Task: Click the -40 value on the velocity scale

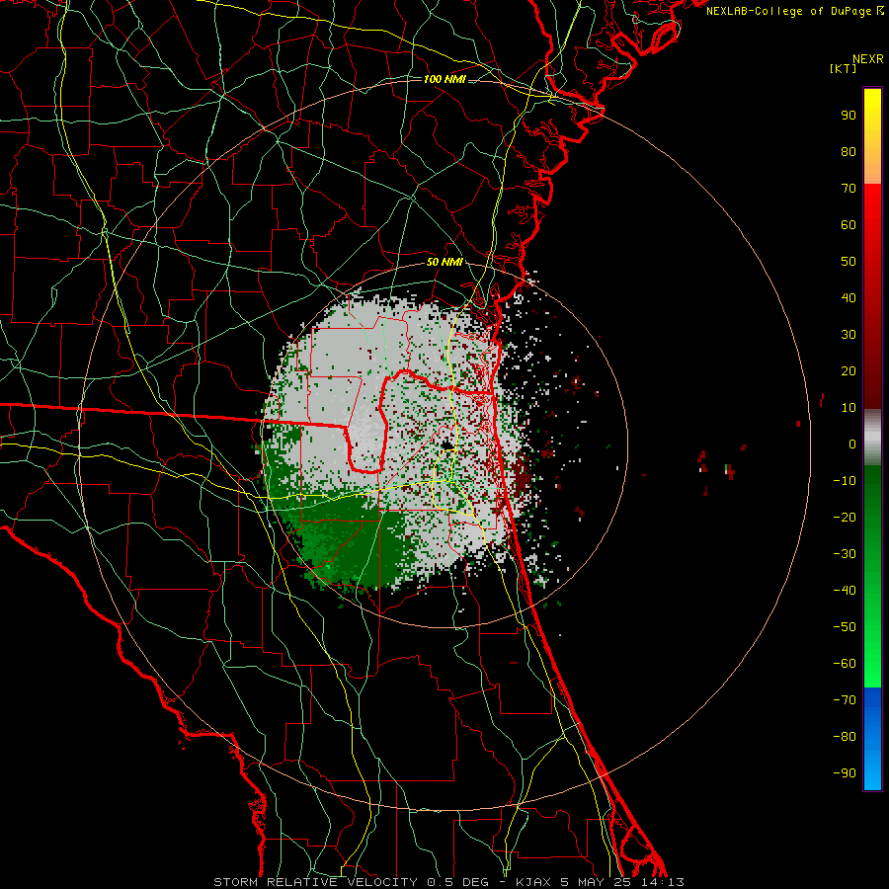Action: [845, 591]
